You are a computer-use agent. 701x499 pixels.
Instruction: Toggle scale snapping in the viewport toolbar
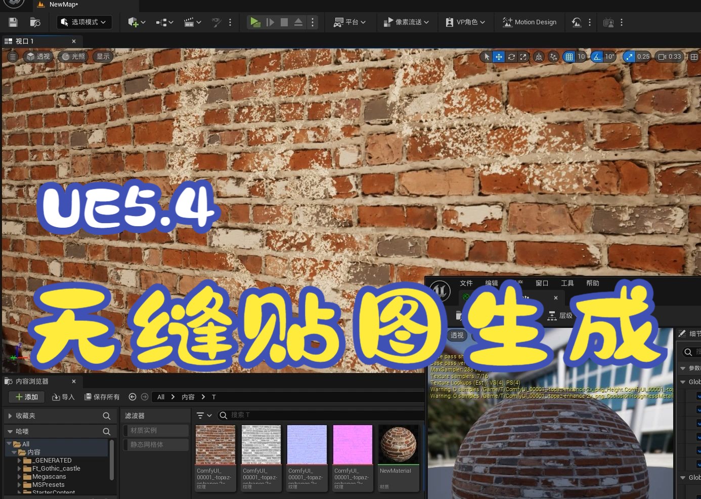coord(629,57)
